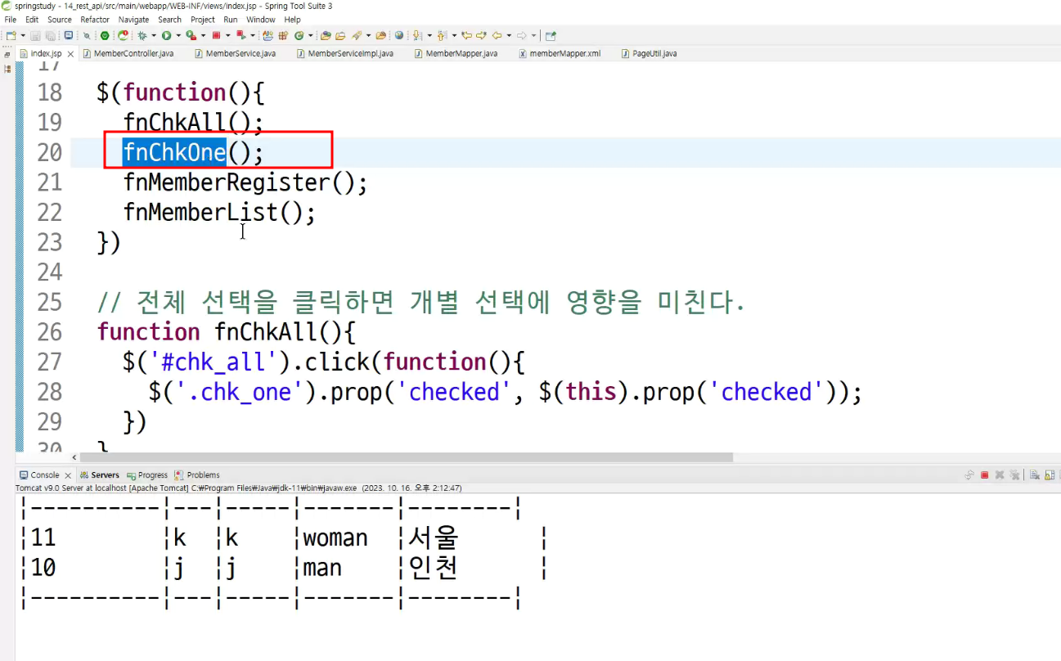Click the editor horizontal scrollbar thumb

(407, 458)
